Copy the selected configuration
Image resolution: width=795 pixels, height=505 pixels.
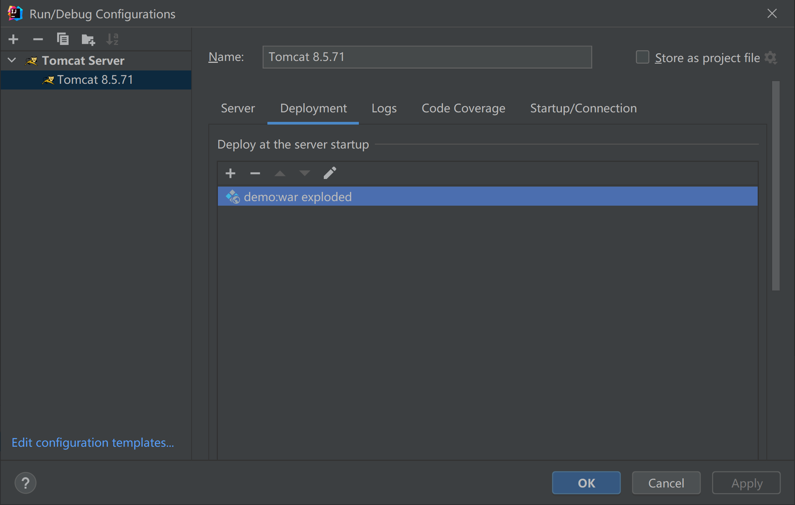(62, 39)
